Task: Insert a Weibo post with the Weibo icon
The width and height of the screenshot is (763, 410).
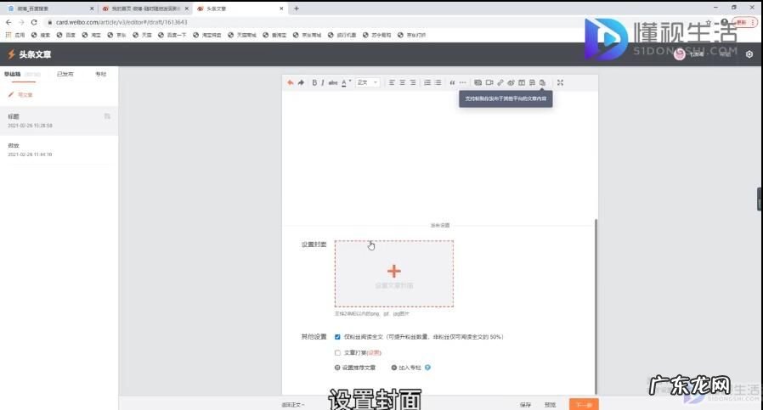Action: [511, 82]
